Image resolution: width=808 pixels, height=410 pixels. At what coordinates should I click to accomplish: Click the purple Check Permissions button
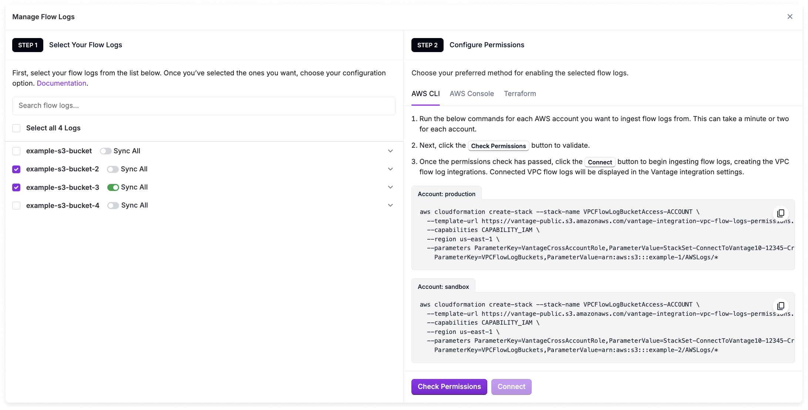tap(449, 387)
